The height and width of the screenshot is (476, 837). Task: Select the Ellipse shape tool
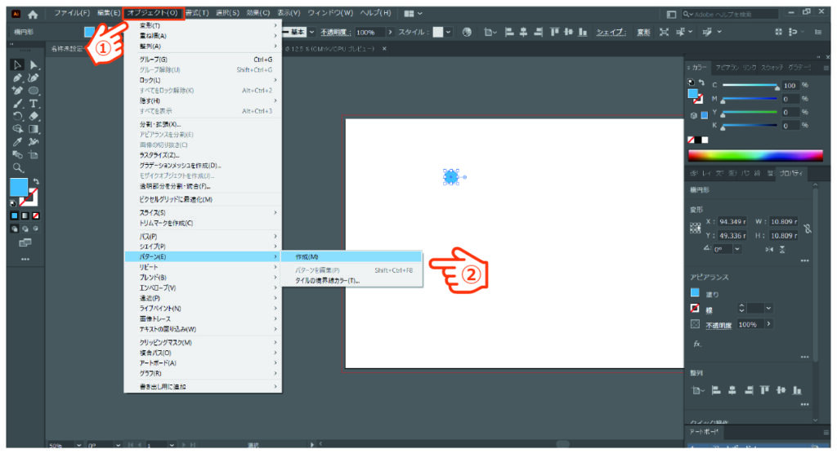(34, 91)
